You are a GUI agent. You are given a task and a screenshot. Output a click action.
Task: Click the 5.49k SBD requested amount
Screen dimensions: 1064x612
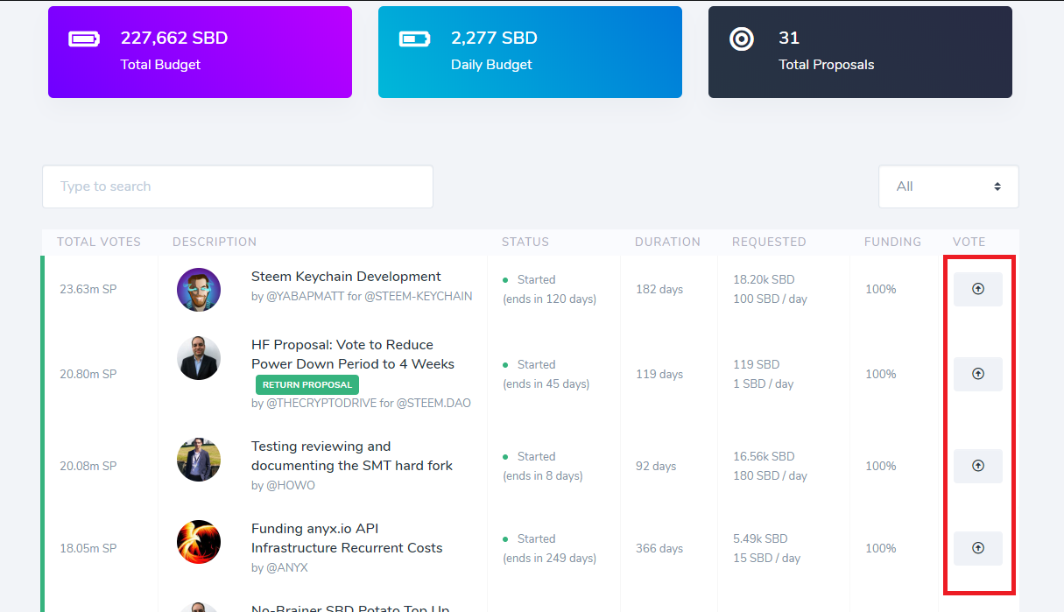tap(760, 538)
